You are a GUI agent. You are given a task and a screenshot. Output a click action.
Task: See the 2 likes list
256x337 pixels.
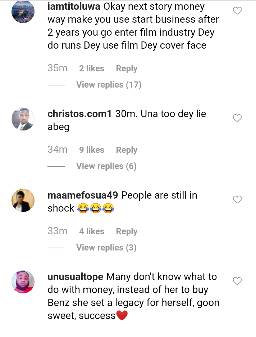(92, 68)
